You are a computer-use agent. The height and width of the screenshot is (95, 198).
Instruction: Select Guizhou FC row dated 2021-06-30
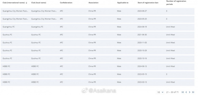(97, 35)
